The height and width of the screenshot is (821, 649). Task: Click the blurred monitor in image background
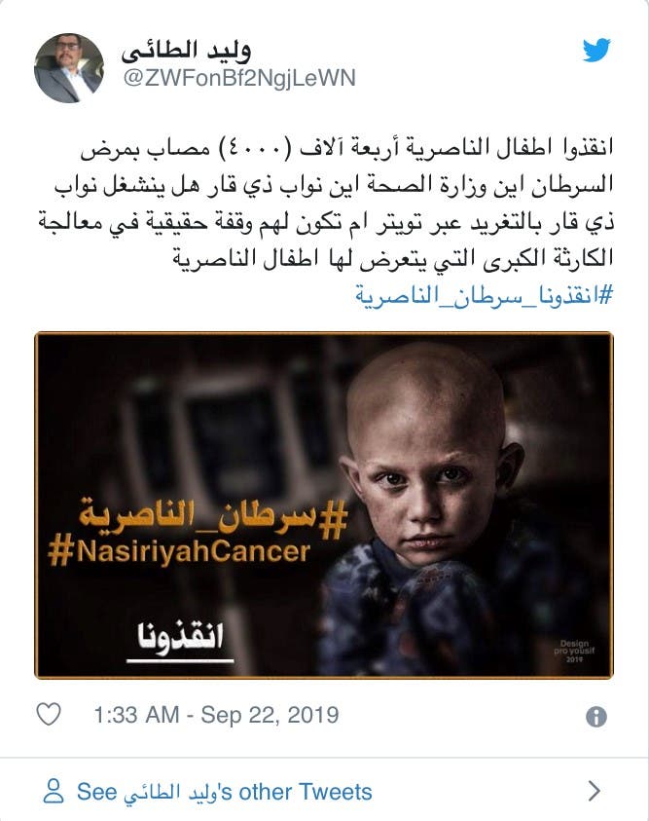tap(225, 434)
